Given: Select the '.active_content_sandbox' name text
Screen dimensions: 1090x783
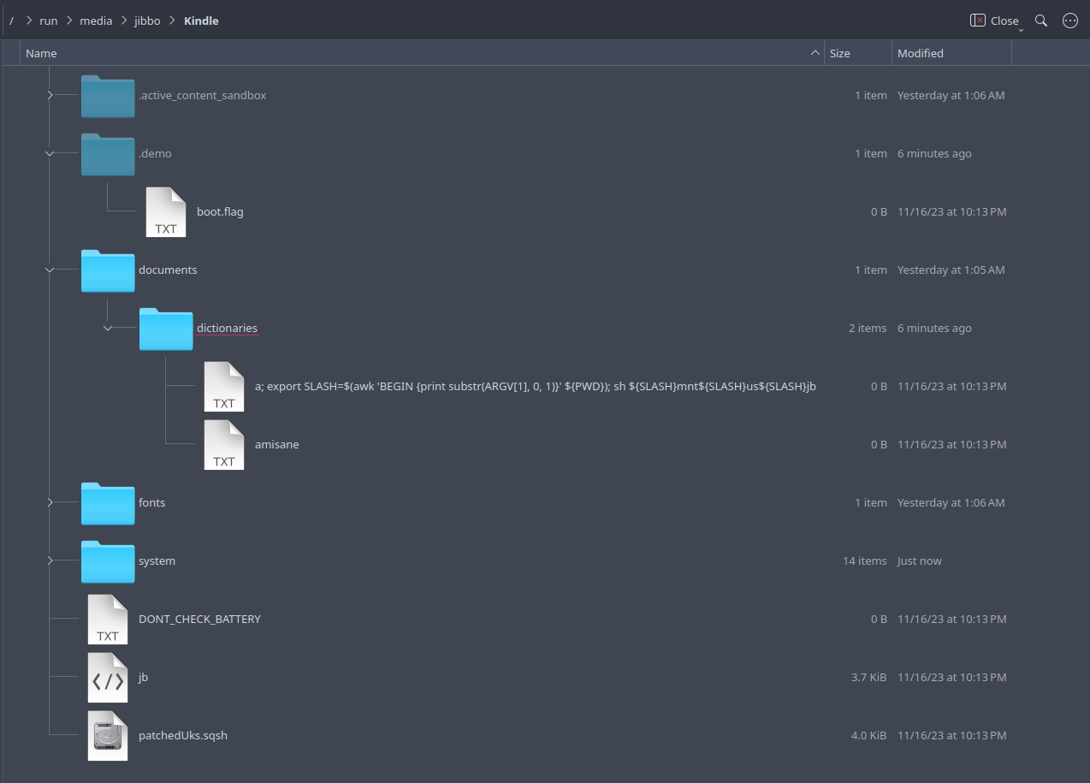Looking at the screenshot, I should click(202, 95).
